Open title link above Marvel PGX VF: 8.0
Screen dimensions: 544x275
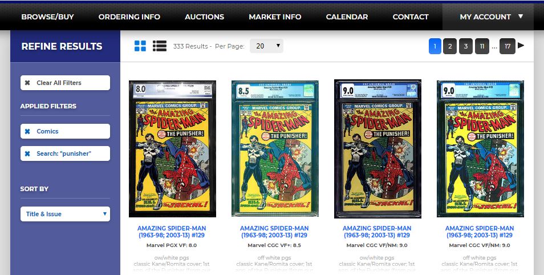coord(172,232)
